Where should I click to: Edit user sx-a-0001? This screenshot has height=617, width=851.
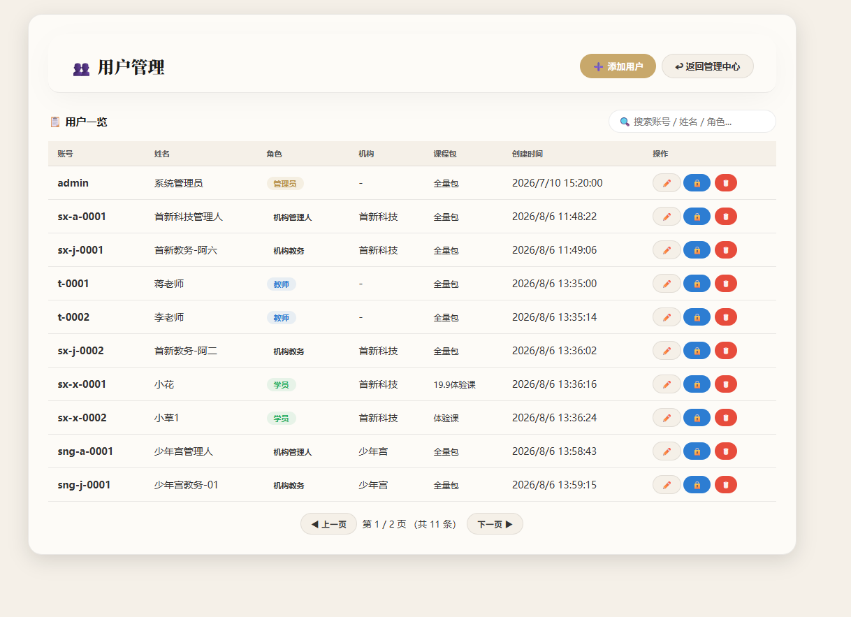point(667,217)
